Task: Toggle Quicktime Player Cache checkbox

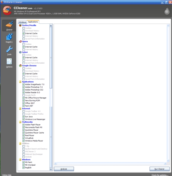Action: coord(23,133)
